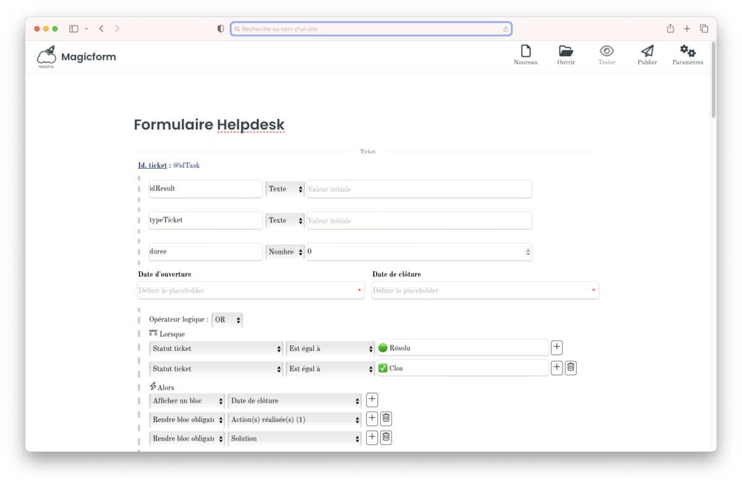Open Paramètres gears icon
Screen dimensions: 742x485
point(688,51)
